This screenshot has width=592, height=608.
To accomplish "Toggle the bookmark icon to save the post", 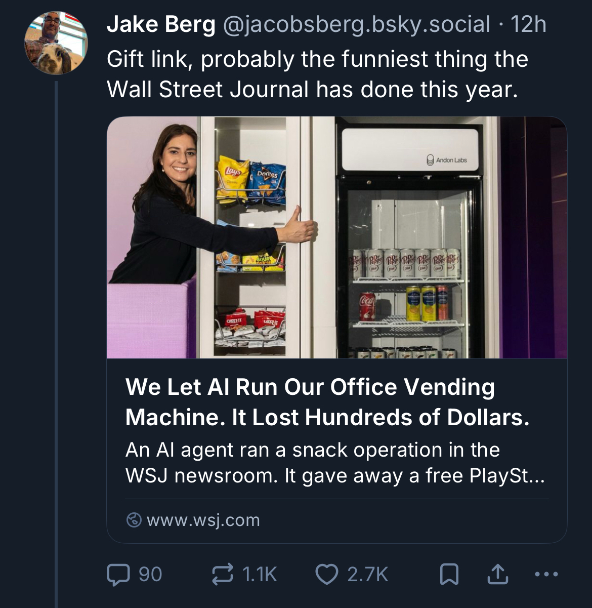I will pos(449,574).
